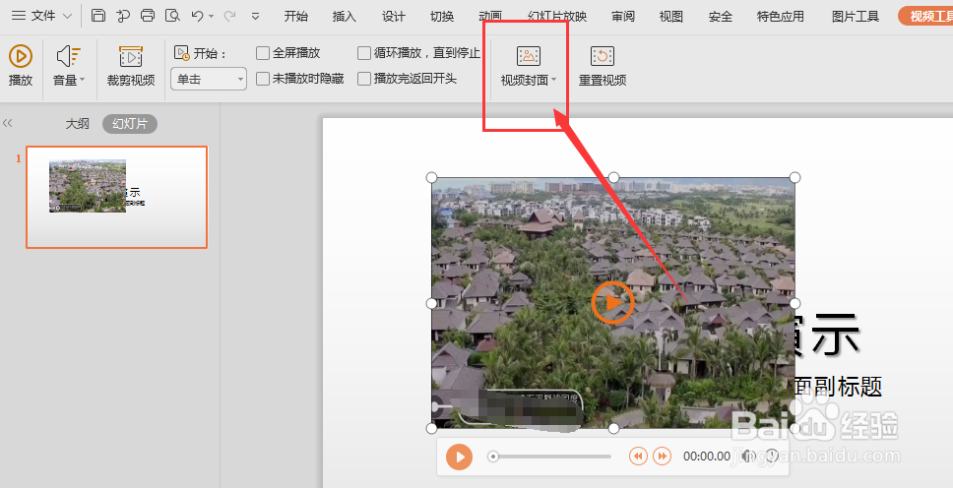Click the print icon in quick toolbar
The width and height of the screenshot is (953, 488).
coord(148,16)
